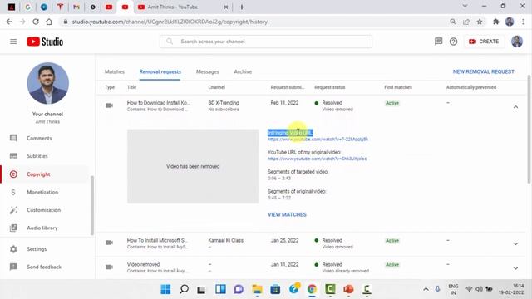Click the sidebar vertical scrollbar

[92, 205]
